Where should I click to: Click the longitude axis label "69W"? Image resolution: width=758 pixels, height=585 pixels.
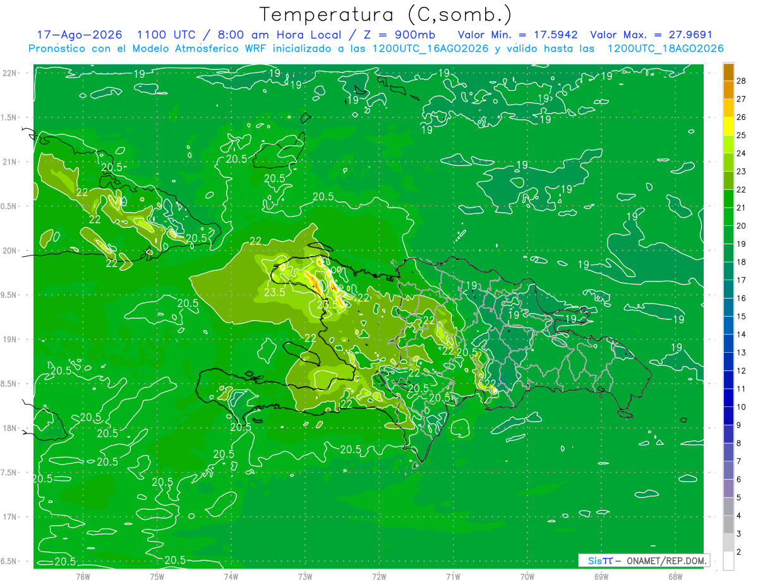point(601,576)
